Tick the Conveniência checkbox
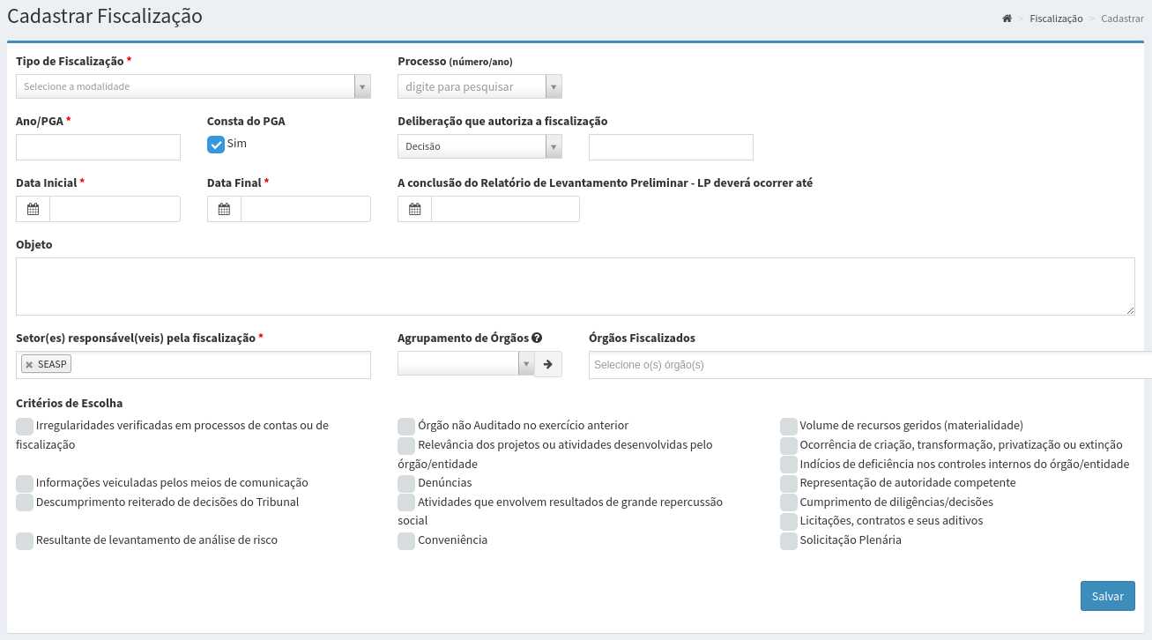 tap(406, 540)
